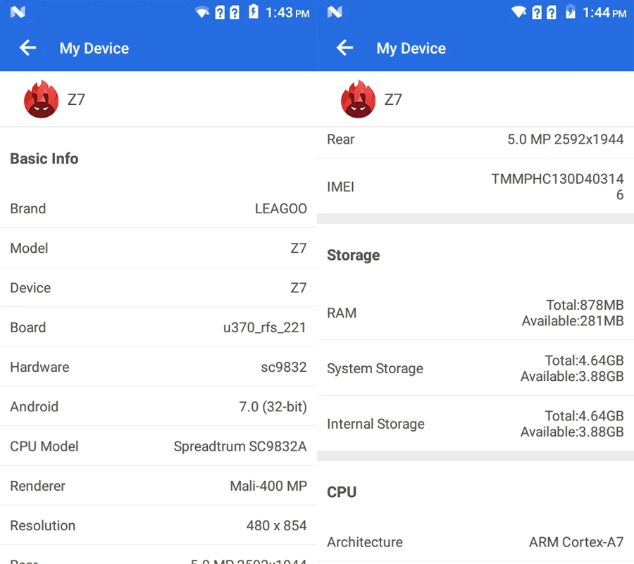Select IMEI value TMMPHC130D40314

pos(558,179)
